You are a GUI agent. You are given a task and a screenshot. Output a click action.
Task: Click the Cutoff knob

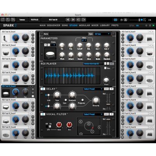tap(80, 45)
